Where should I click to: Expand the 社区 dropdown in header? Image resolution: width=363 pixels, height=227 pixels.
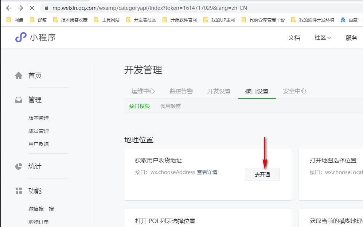click(322, 38)
